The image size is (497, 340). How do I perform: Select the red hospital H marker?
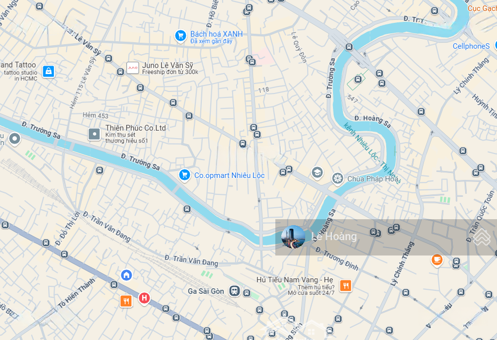[144, 298]
